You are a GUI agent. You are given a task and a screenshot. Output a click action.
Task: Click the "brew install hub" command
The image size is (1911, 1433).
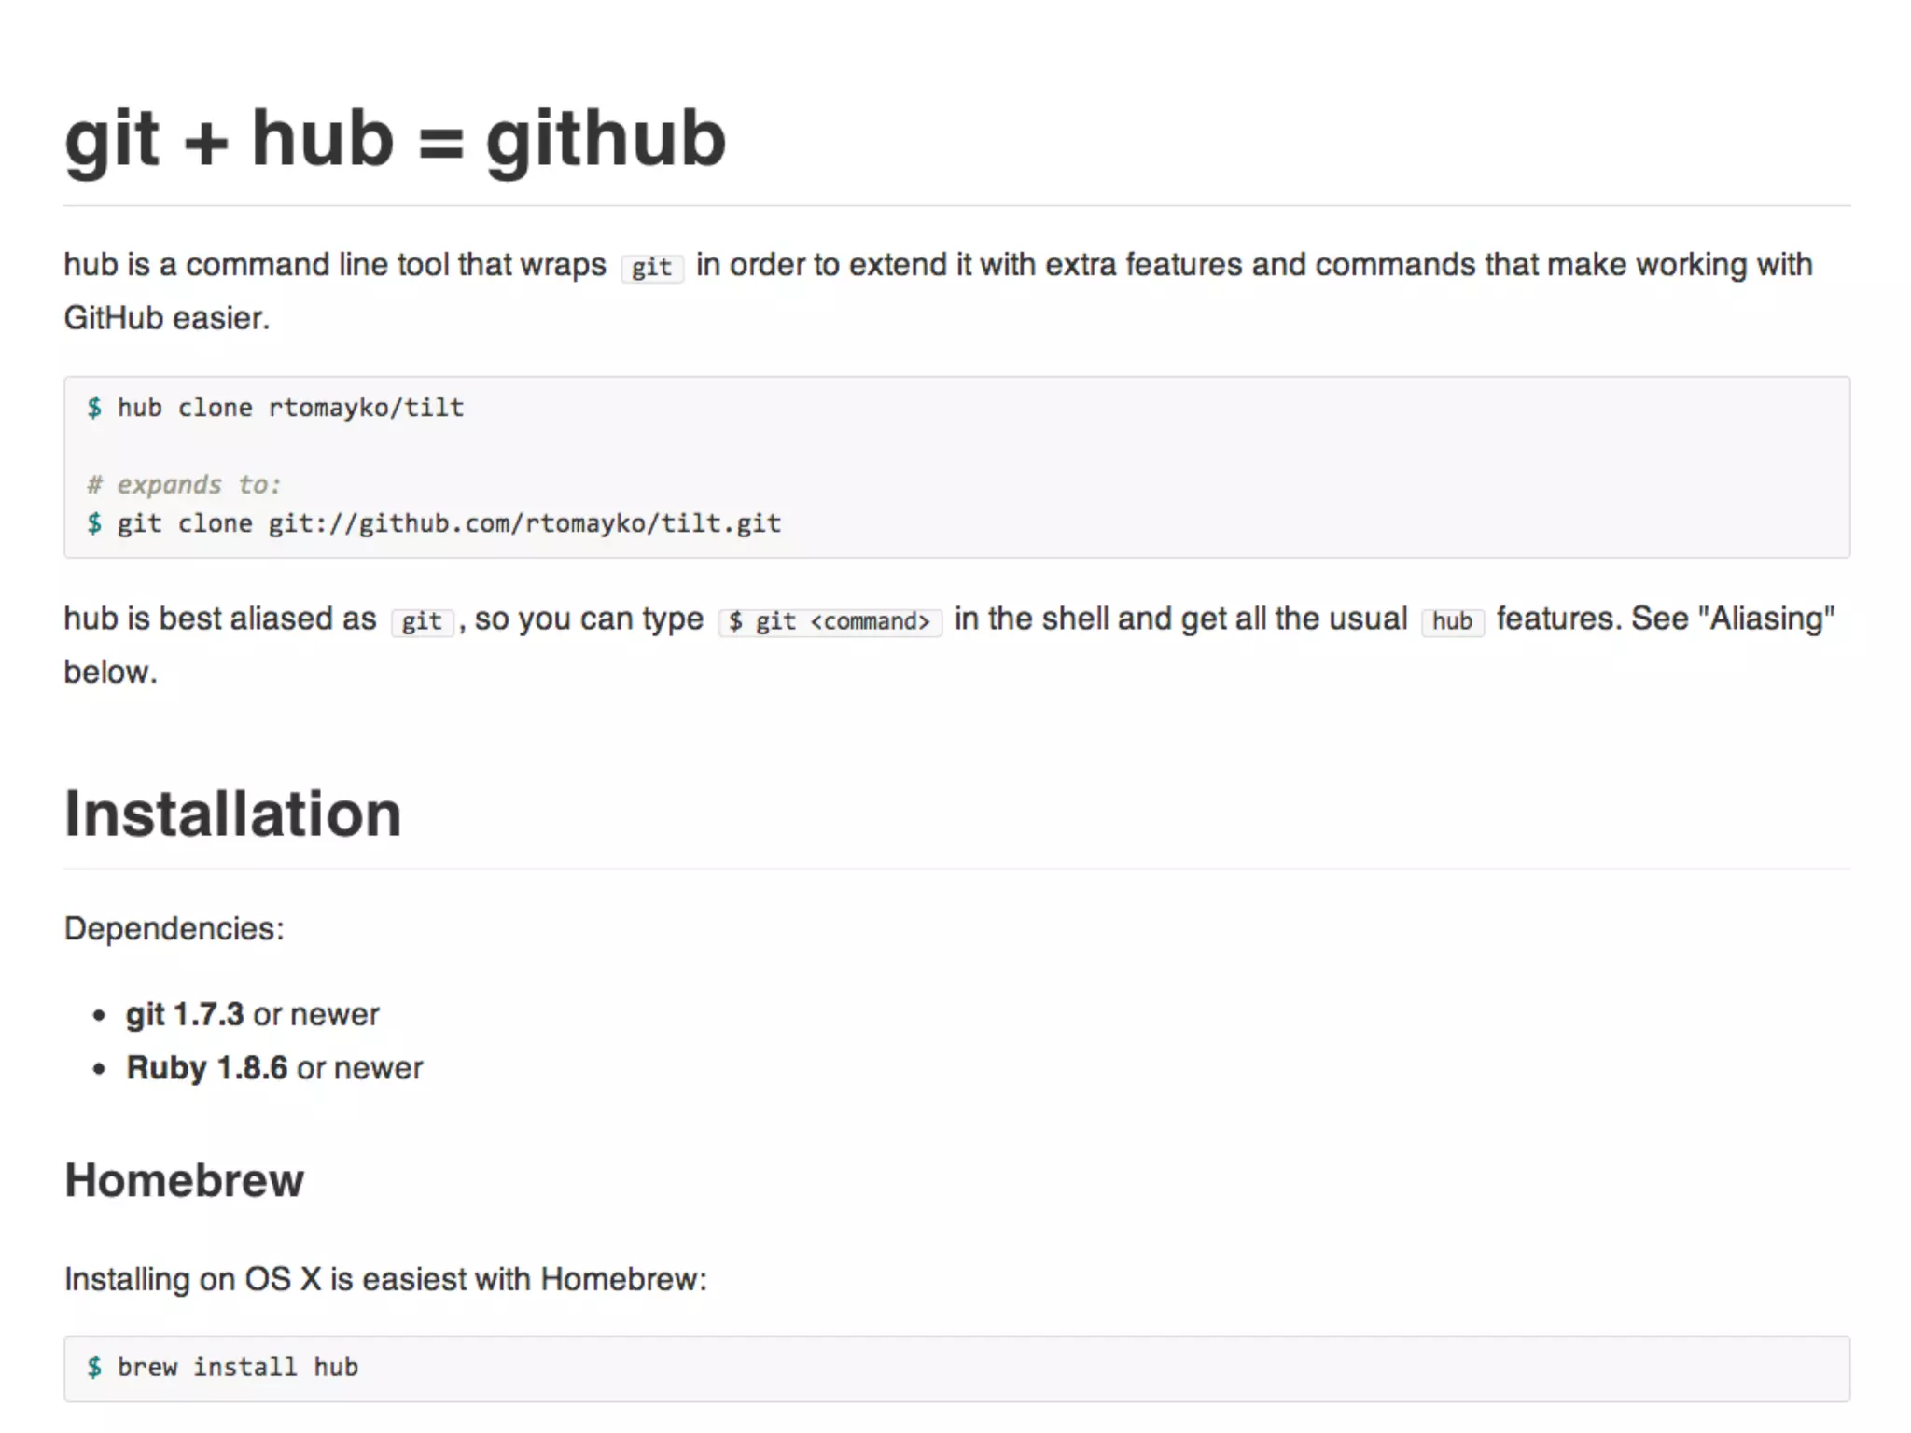(x=238, y=1368)
